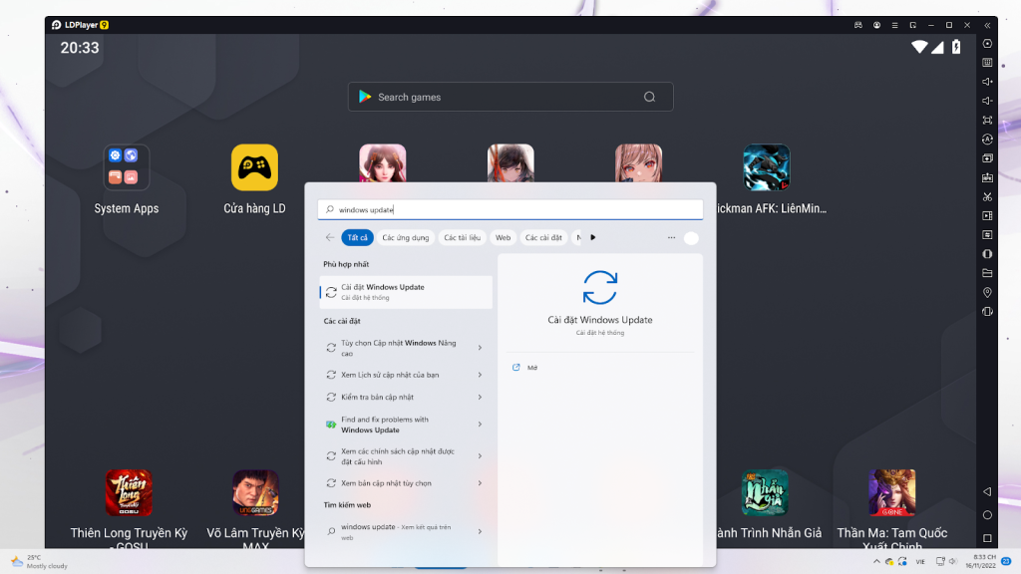Click the 'Mở' open link
The height and width of the screenshot is (574, 1021).
(532, 368)
